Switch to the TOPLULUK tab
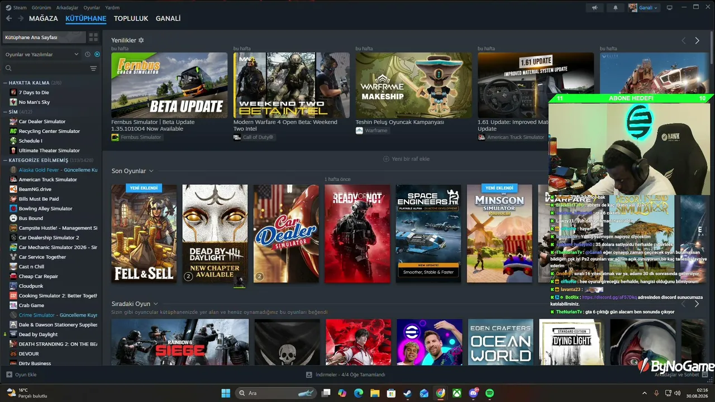 coord(131,18)
